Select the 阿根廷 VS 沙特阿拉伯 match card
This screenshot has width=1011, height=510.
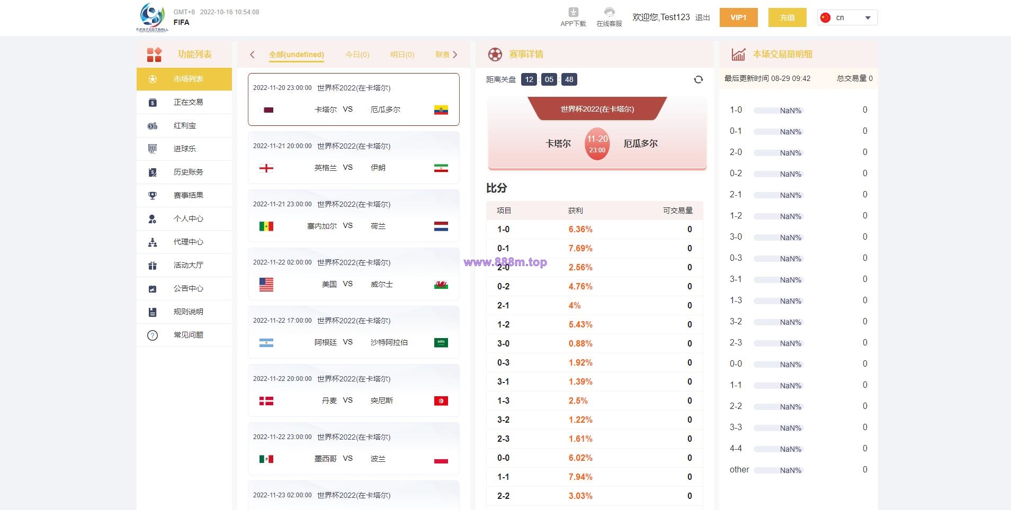(354, 332)
